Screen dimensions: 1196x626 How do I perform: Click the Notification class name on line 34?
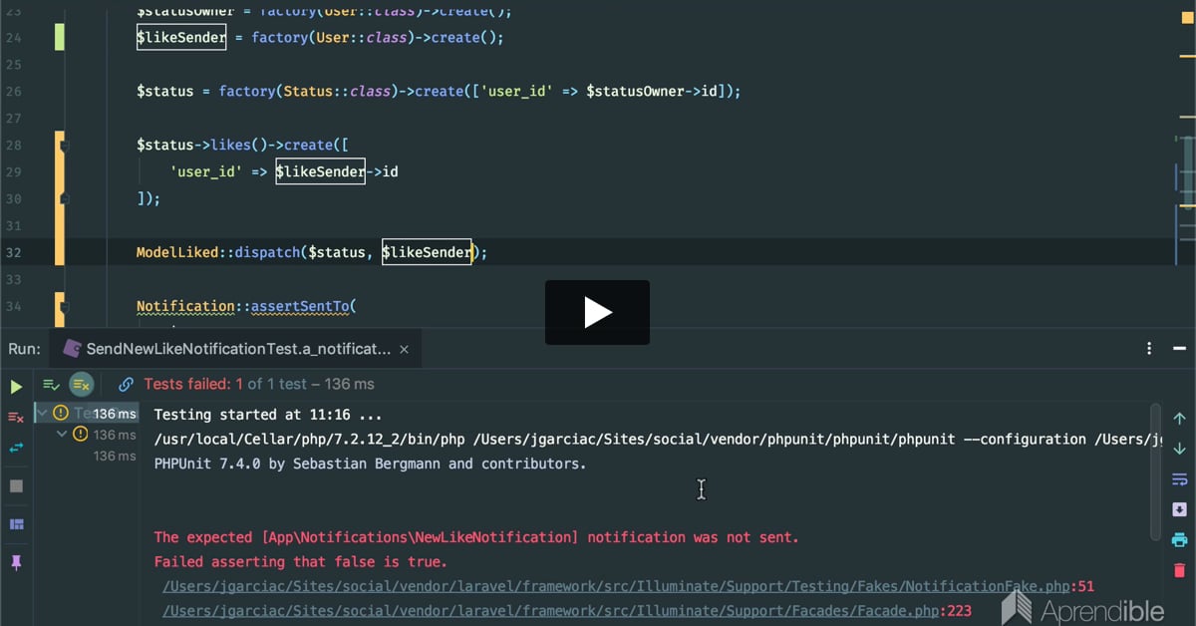click(185, 307)
